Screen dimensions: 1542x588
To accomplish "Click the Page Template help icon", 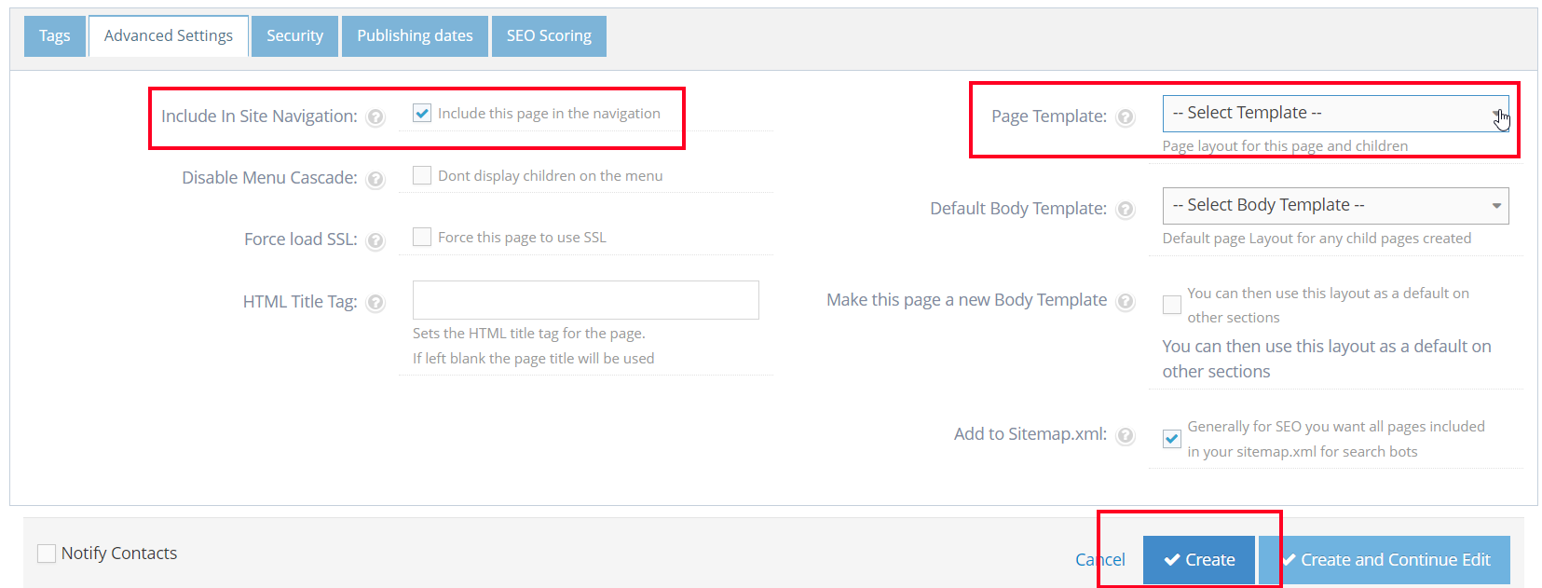I will tap(1126, 117).
